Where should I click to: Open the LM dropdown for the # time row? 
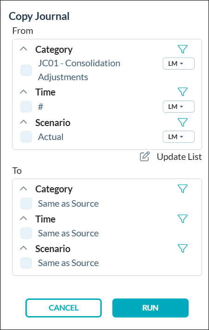tap(179, 107)
